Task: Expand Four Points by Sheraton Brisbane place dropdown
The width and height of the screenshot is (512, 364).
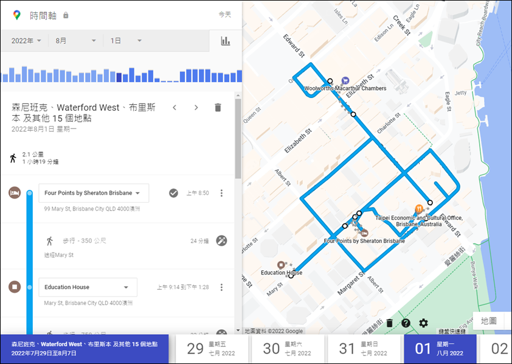Action: (x=94, y=193)
